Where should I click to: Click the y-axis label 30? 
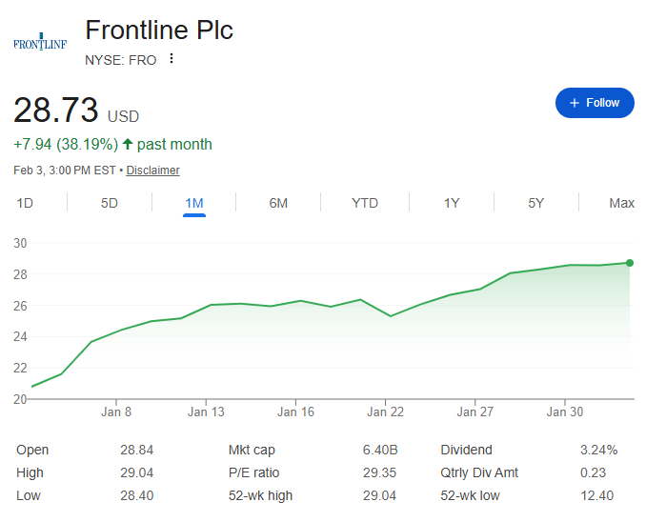click(20, 244)
